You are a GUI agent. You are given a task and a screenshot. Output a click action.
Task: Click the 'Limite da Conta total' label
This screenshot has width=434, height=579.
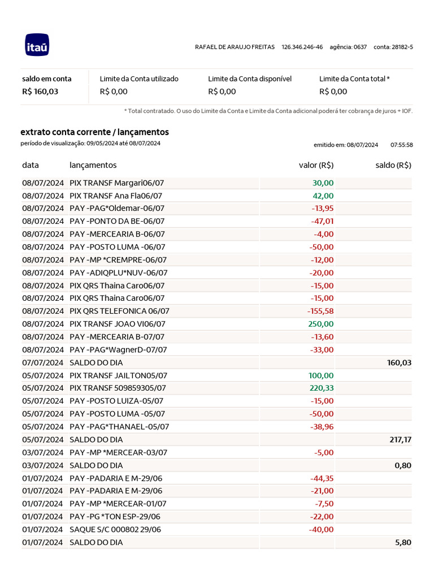[x=354, y=79]
